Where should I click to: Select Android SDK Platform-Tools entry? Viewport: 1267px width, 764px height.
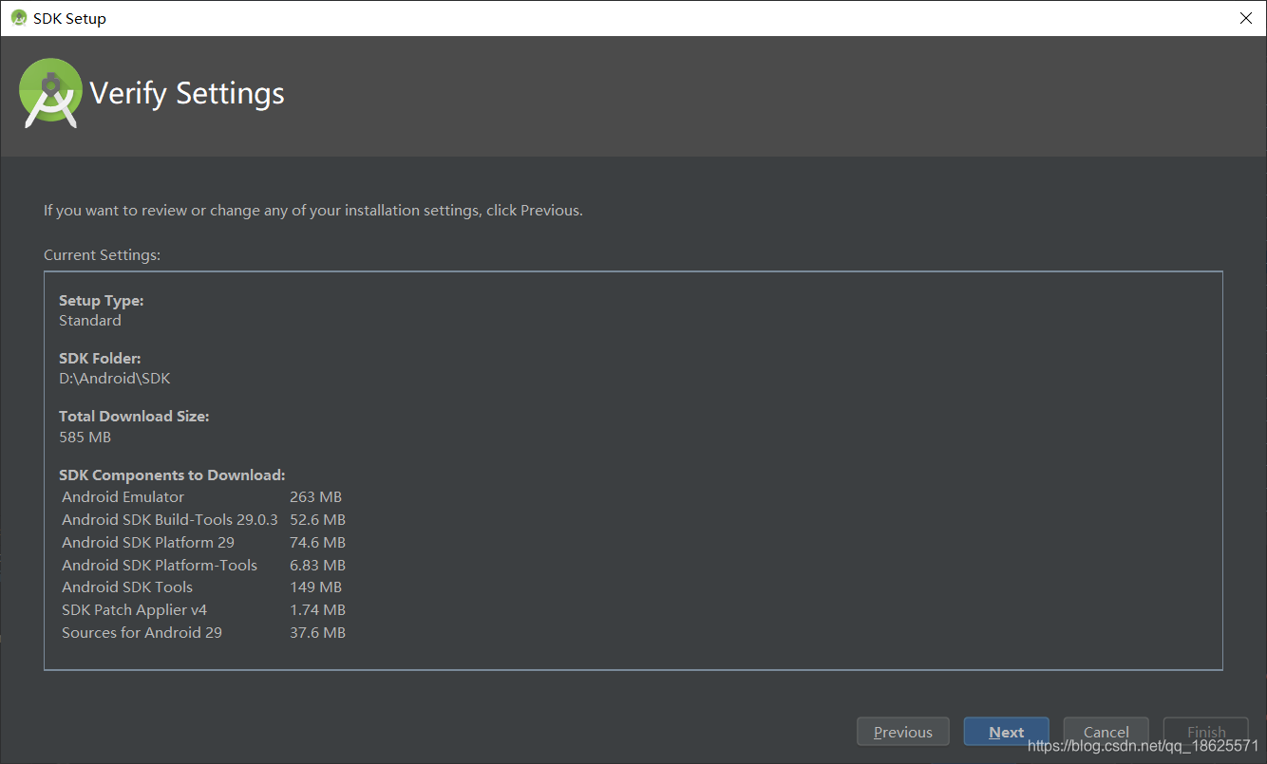203,566
